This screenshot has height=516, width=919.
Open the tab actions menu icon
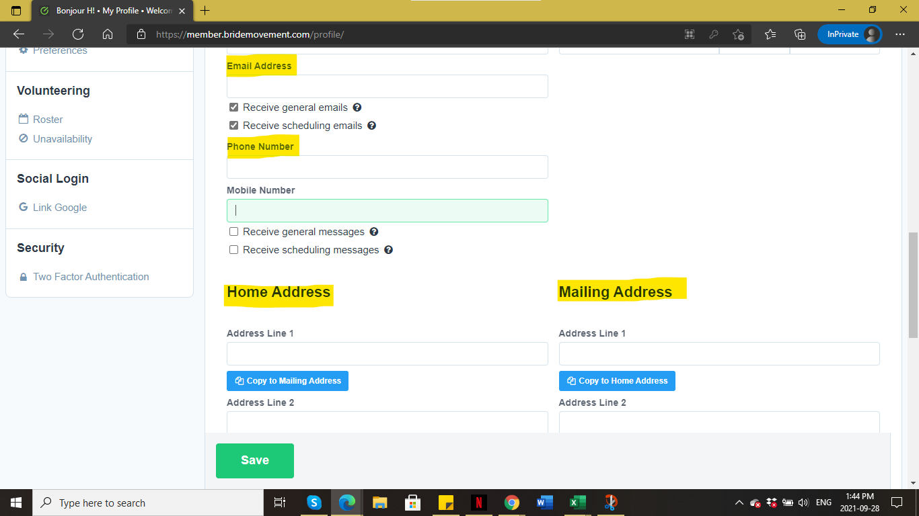(16, 11)
